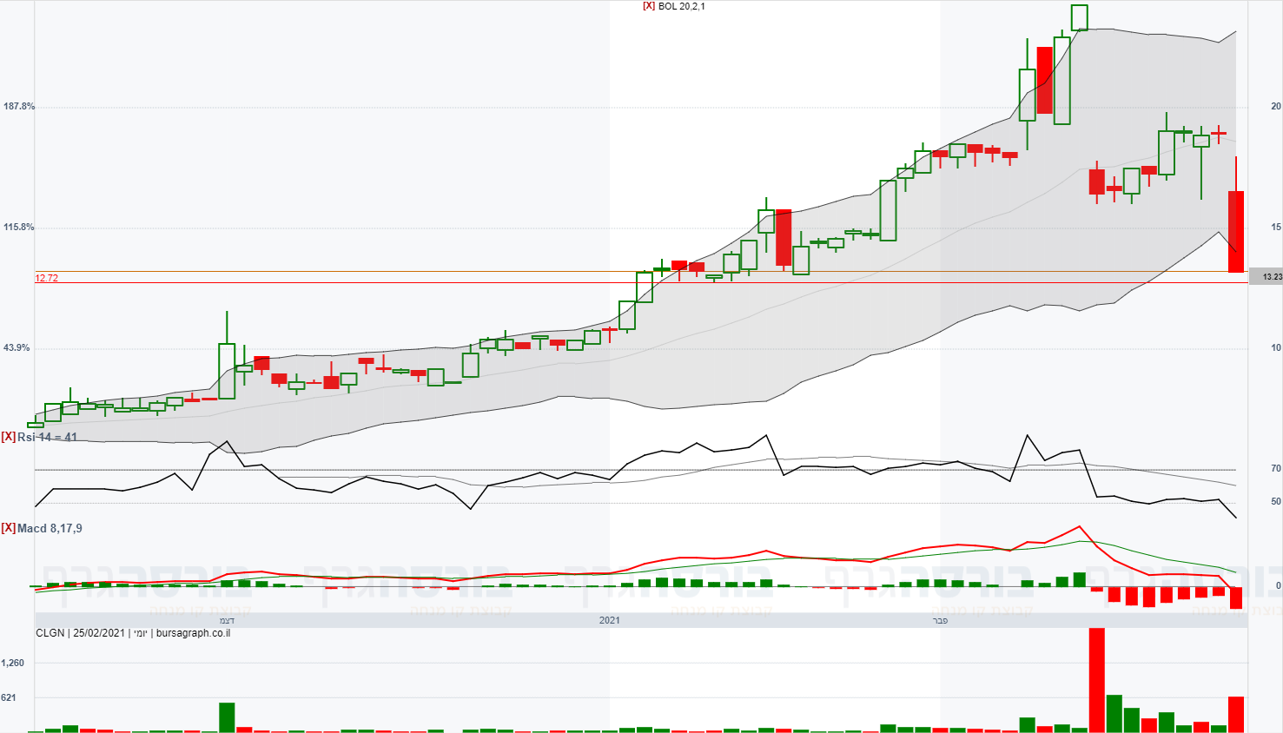Remove the Macd 8,17,9 indicator via its X

click(8, 528)
